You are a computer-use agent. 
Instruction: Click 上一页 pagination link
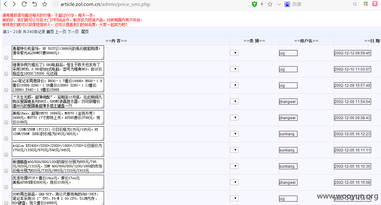point(61,32)
